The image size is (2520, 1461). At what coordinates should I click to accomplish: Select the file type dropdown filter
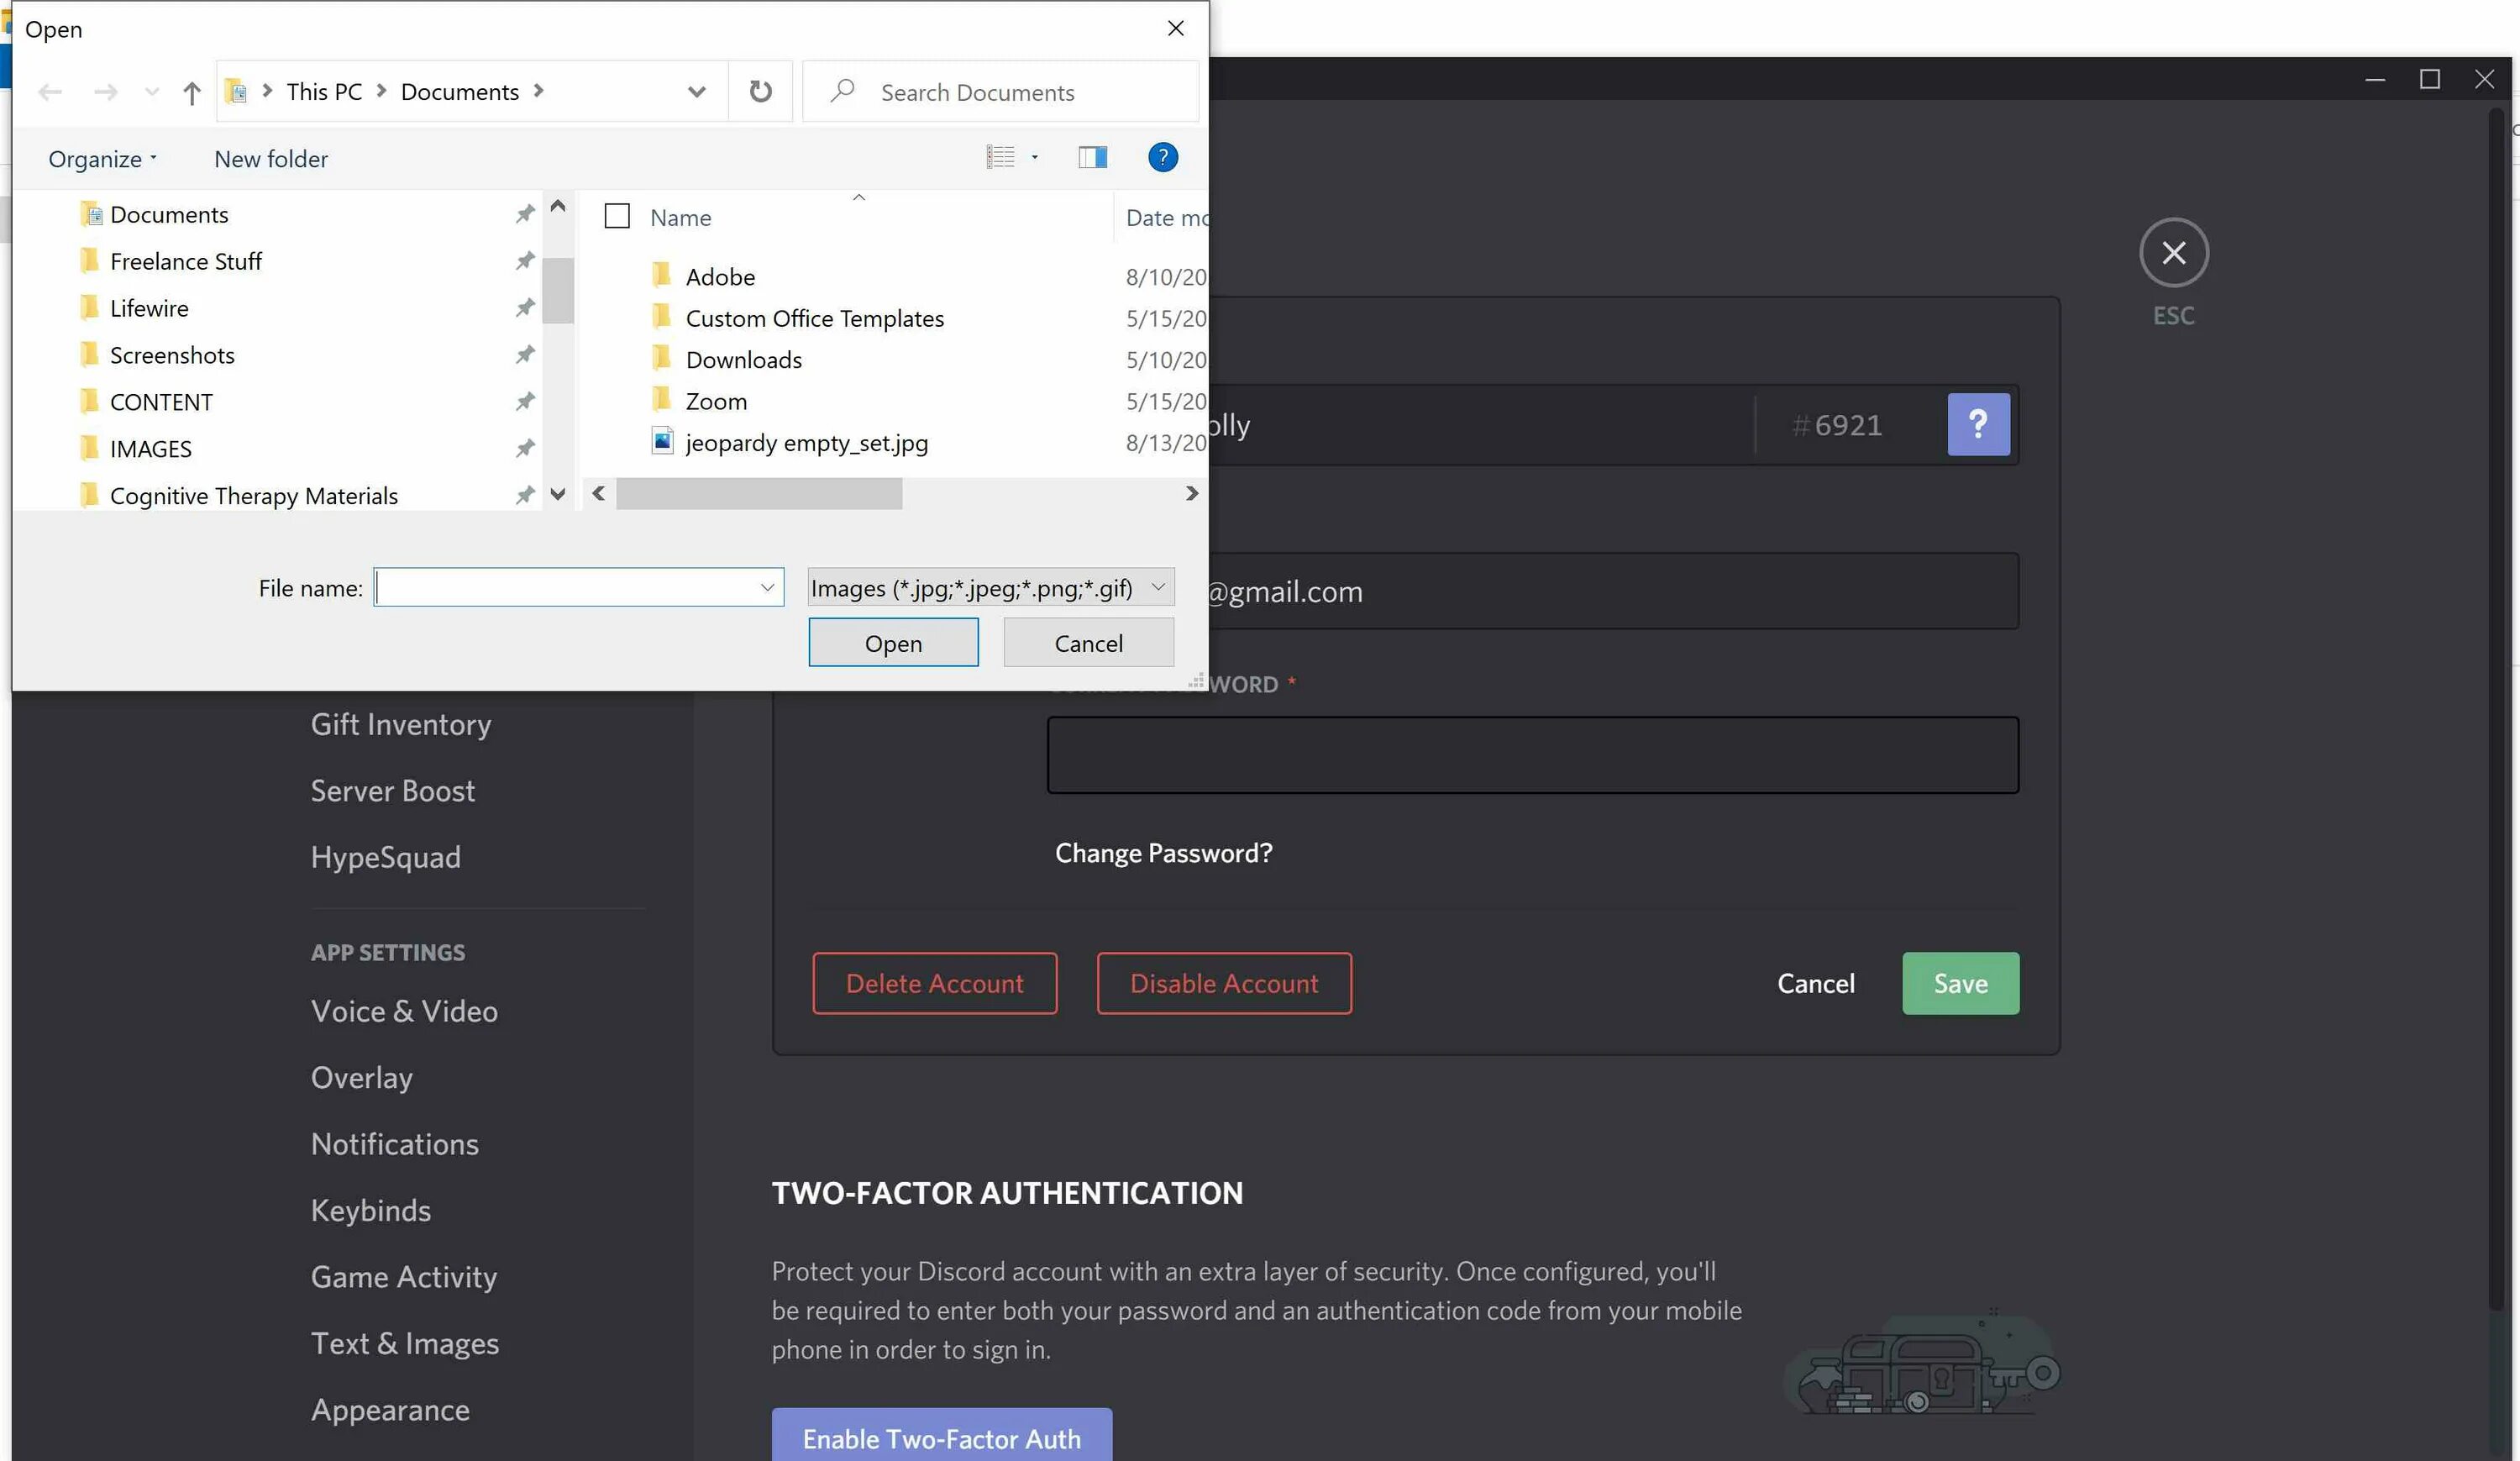pyautogui.click(x=988, y=586)
